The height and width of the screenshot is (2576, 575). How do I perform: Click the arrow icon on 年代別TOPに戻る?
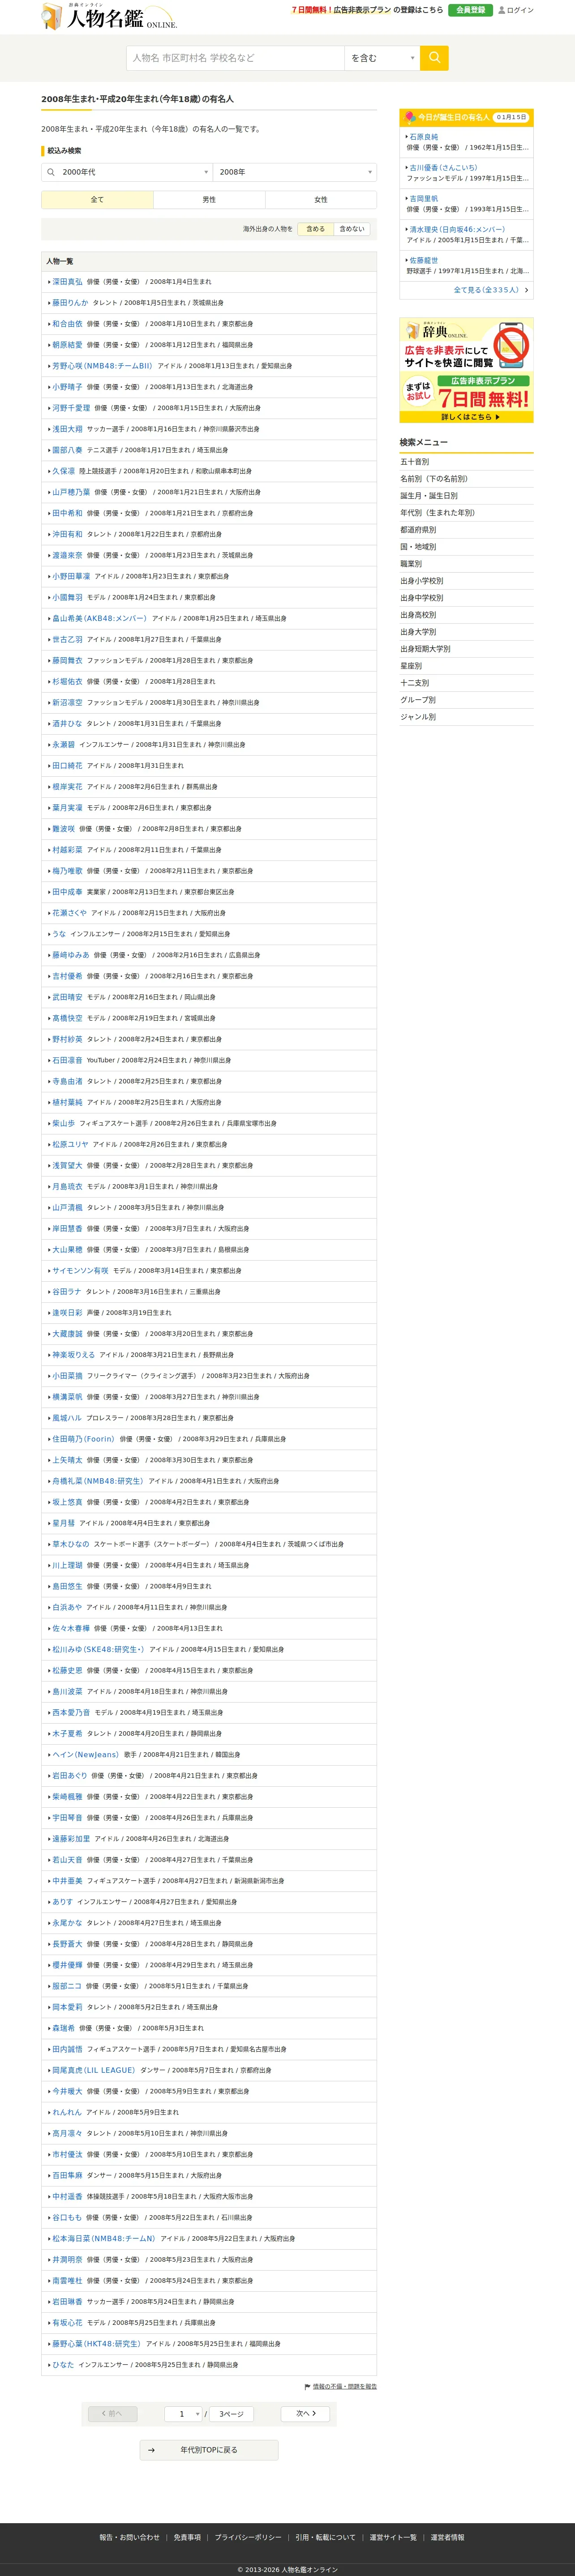click(x=151, y=2450)
